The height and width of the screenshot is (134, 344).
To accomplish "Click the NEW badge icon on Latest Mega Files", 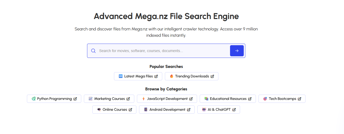I will point(121,76).
